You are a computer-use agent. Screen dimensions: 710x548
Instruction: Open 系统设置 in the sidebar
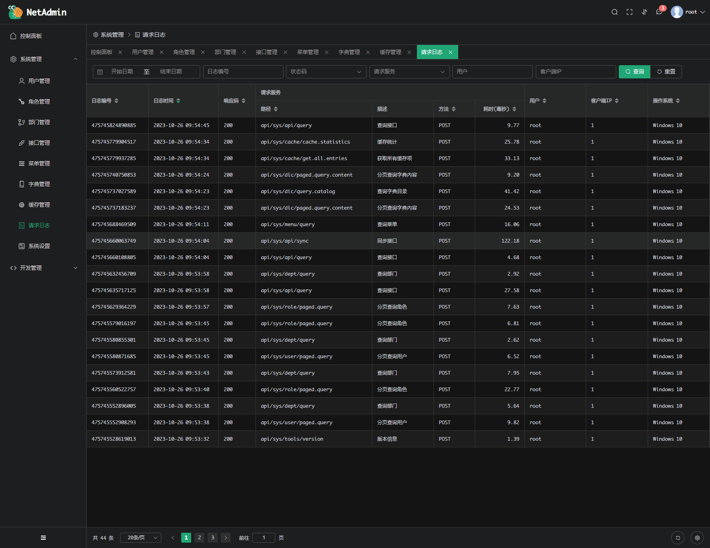pyautogui.click(x=39, y=246)
